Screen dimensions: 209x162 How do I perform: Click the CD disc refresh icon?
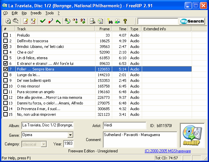(x=8, y=21)
